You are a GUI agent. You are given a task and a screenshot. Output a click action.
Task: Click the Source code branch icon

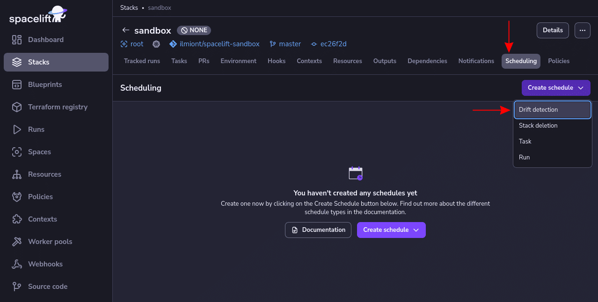[x=17, y=287]
